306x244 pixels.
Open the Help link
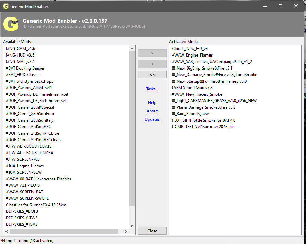pos(152,103)
